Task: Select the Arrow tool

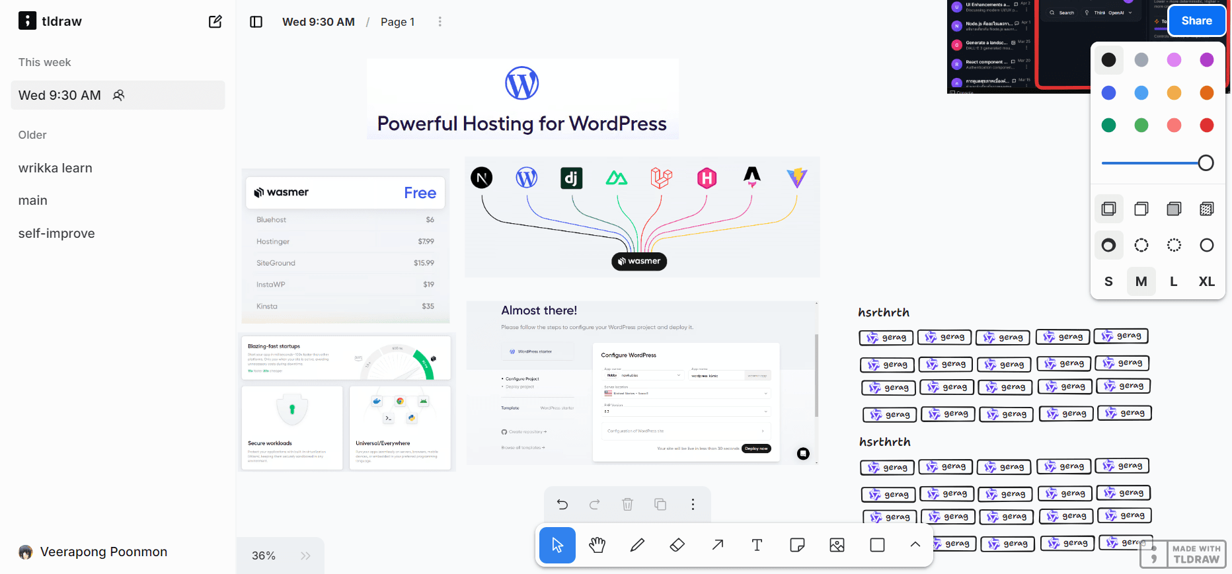Action: pos(717,545)
